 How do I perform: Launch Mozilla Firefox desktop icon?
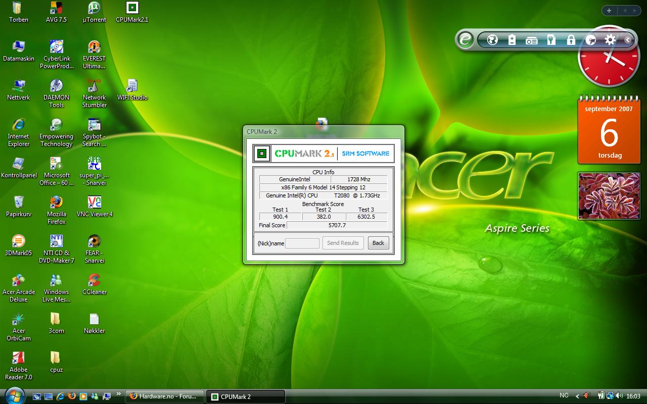[x=56, y=210]
